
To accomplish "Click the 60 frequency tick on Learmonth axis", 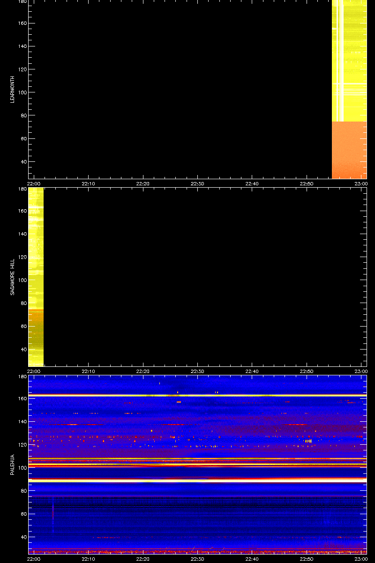I will [24, 138].
